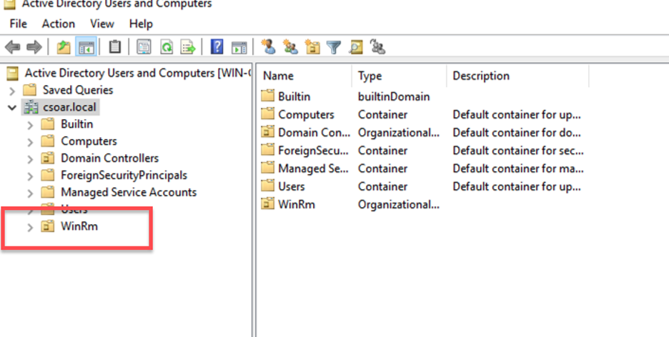Open Help via the blue question icon
Viewport: 669px width, 337px height.
[217, 48]
